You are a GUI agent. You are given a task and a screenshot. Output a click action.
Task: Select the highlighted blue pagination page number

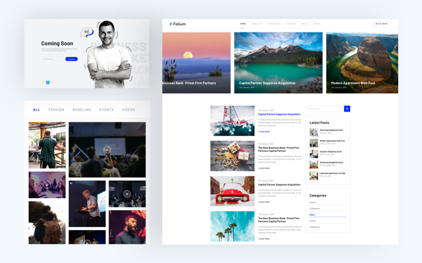coord(48,82)
